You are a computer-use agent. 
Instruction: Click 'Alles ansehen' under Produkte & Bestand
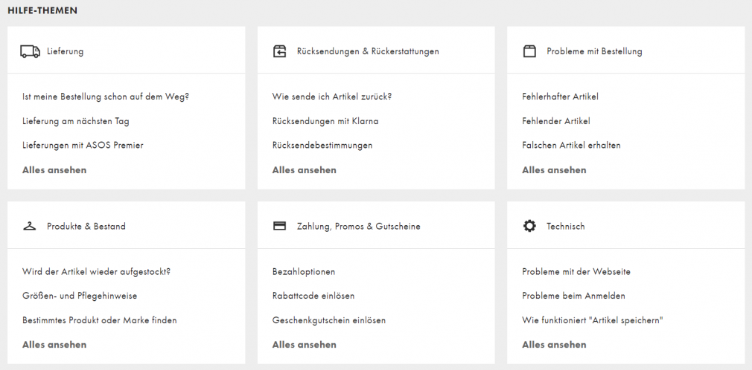tap(54, 345)
